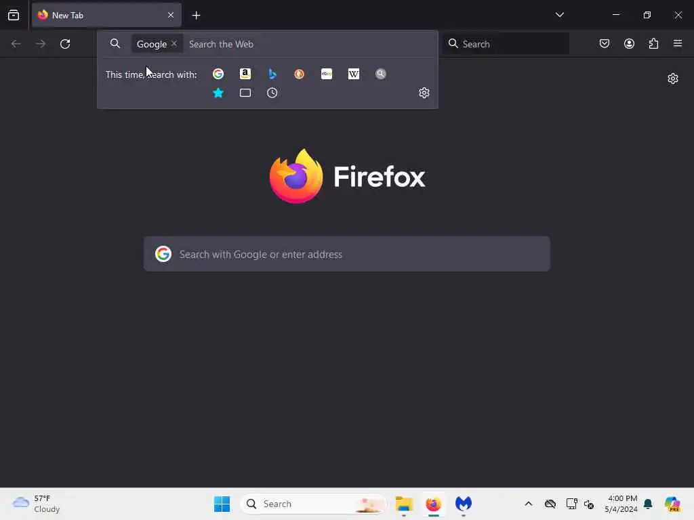The image size is (694, 520).
Task: Remove the Google search mode chip
Action: tap(174, 44)
